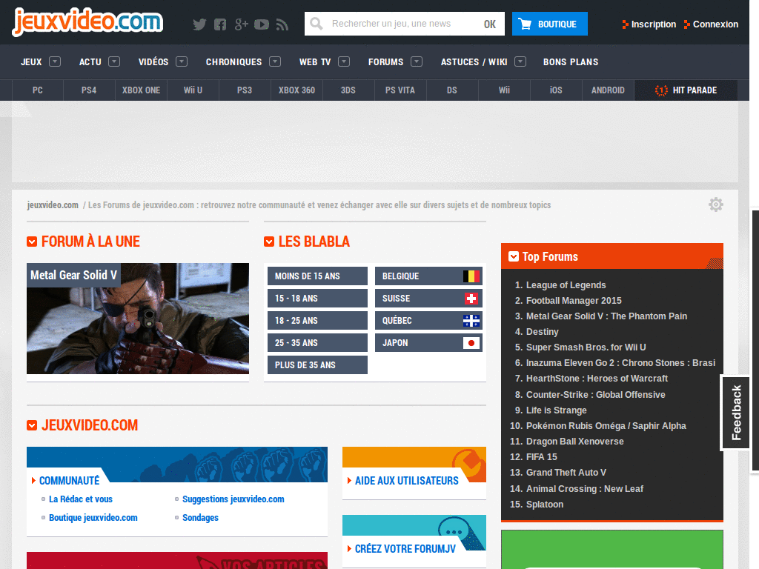Screen dimensions: 759x569
Task: Open the Suggestions jeuxvideo.com link
Action: pos(233,499)
